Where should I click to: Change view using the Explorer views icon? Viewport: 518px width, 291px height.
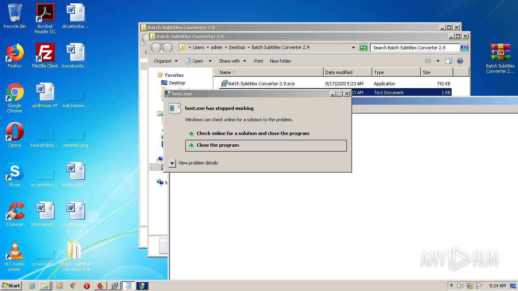pos(428,61)
